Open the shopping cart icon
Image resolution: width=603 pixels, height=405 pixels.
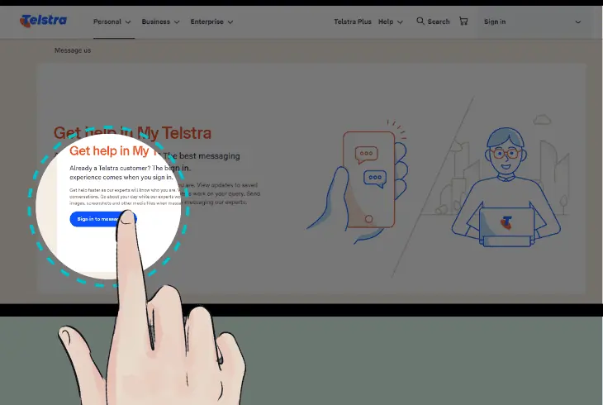tap(463, 21)
